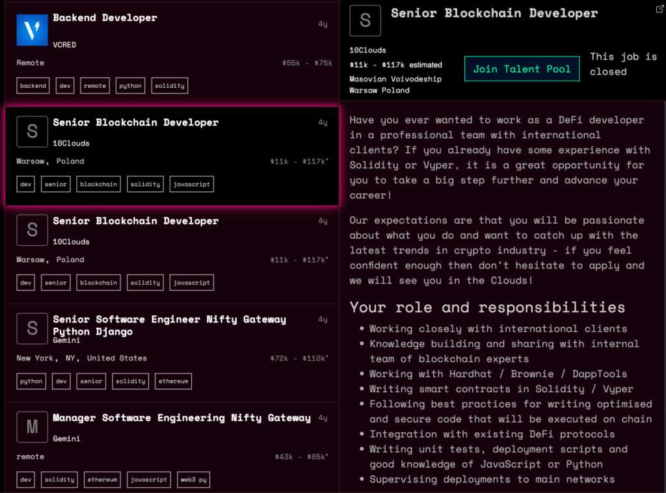Select the solidity tag on Backend Developer
The width and height of the screenshot is (666, 493).
(x=170, y=86)
